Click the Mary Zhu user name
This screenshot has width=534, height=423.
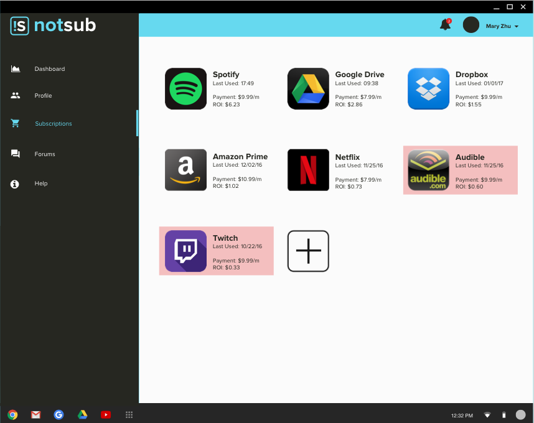(x=499, y=26)
